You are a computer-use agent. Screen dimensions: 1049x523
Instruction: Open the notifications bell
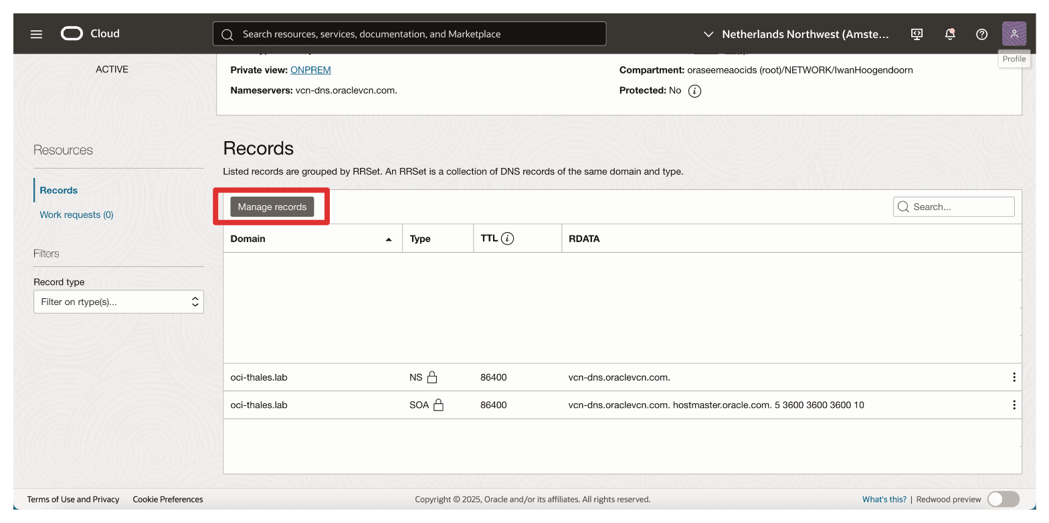[x=949, y=34]
